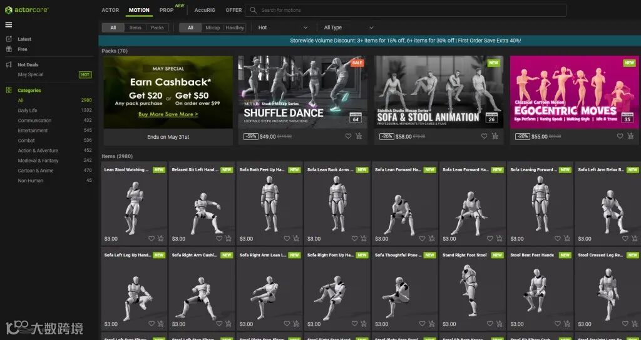Open Latest in the sidebar

click(x=24, y=39)
